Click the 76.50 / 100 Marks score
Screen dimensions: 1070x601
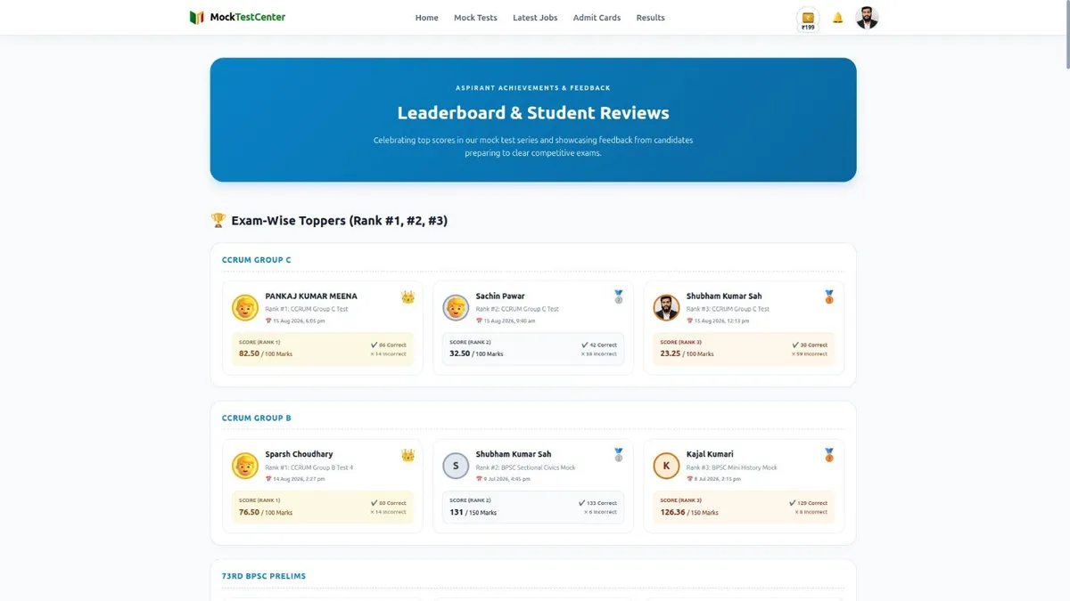(266, 512)
